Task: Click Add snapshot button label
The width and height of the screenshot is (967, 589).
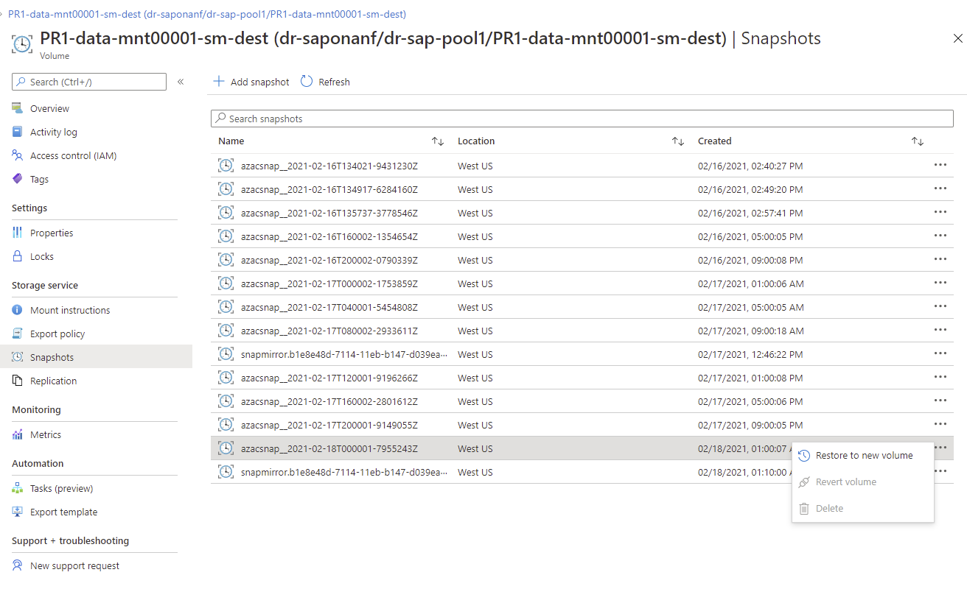Action: point(260,82)
